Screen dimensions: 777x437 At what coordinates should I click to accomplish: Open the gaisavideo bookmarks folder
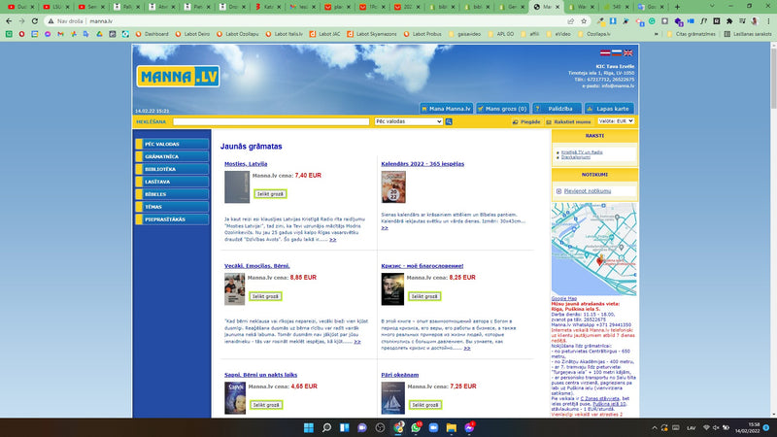point(465,34)
